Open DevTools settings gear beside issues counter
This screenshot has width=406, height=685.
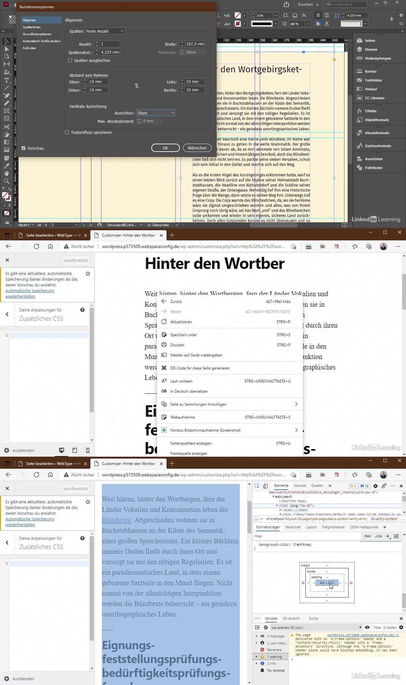coord(376,486)
